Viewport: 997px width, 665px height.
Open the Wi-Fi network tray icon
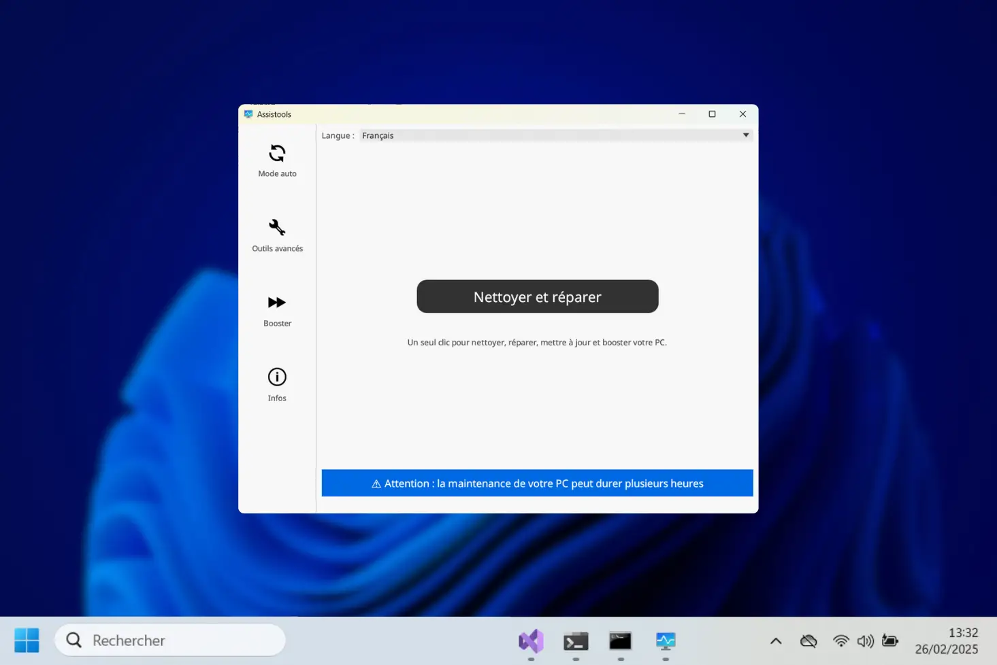(x=841, y=641)
